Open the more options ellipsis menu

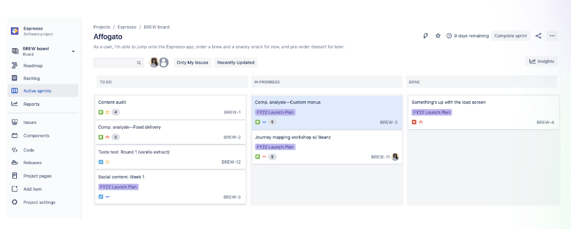(552, 36)
